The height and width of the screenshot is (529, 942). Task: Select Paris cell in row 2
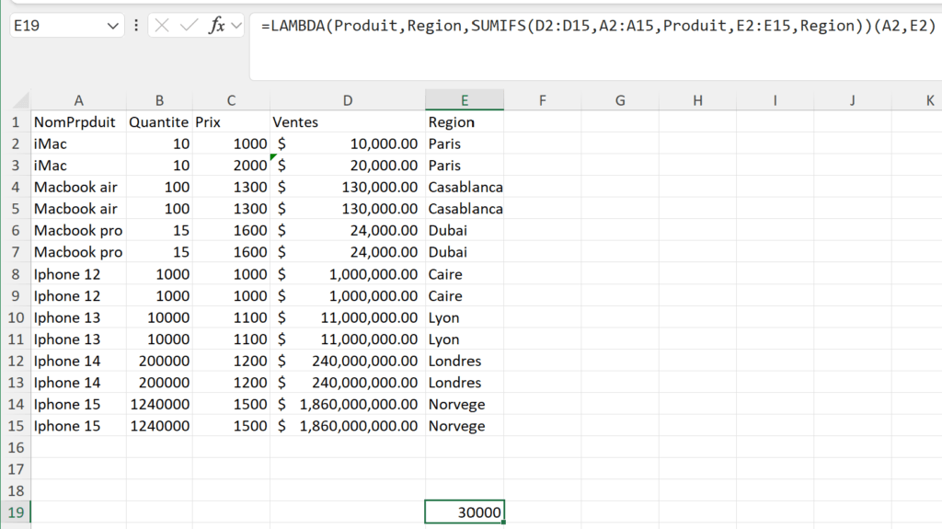pyautogui.click(x=465, y=144)
